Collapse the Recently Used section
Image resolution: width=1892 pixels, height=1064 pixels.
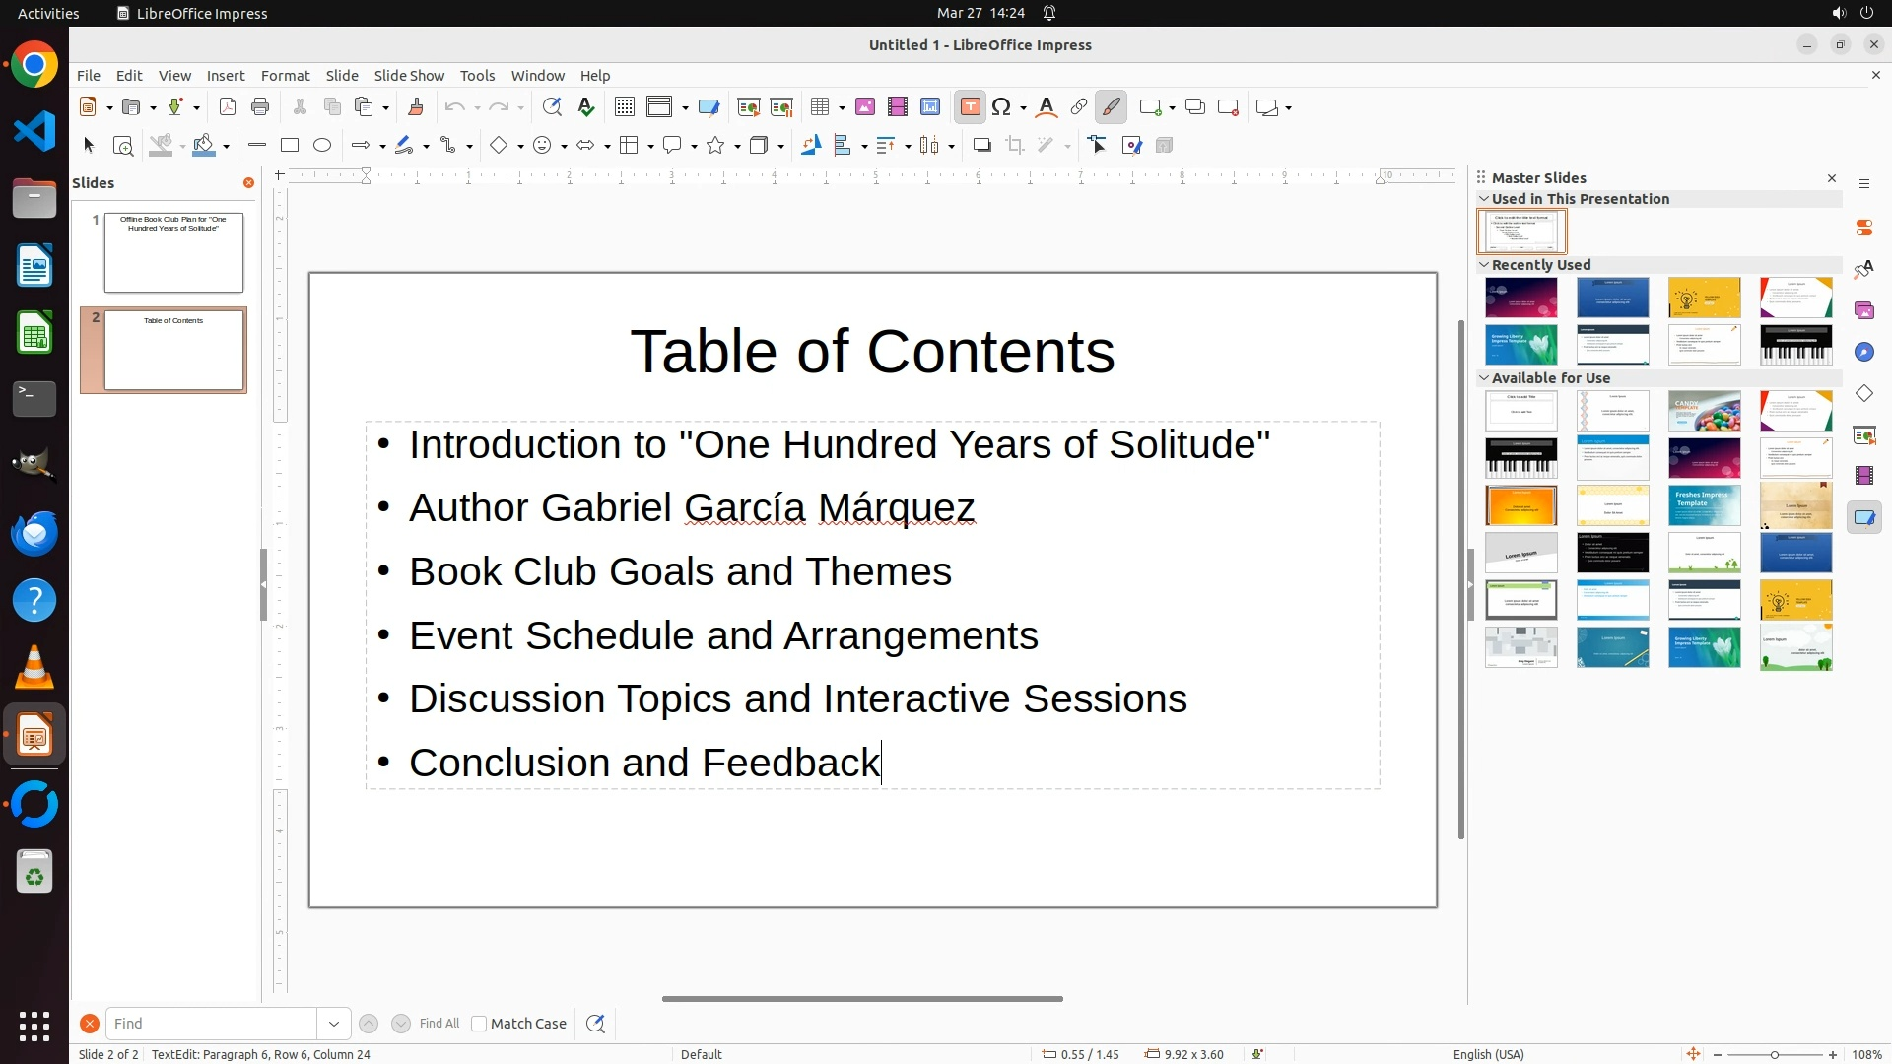[x=1484, y=265]
